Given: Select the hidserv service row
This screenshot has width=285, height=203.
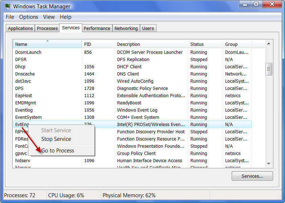Looking at the screenshot, I should point(132,161).
